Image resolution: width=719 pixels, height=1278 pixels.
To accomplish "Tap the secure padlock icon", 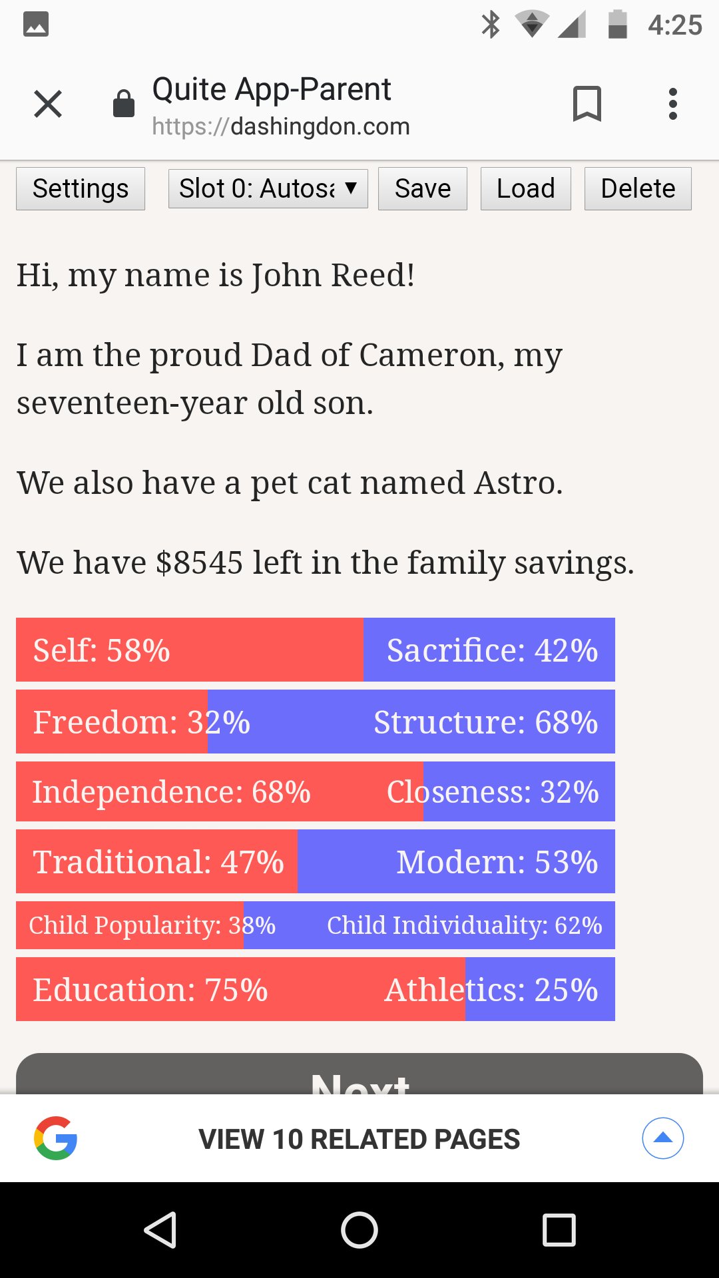I will [x=124, y=104].
